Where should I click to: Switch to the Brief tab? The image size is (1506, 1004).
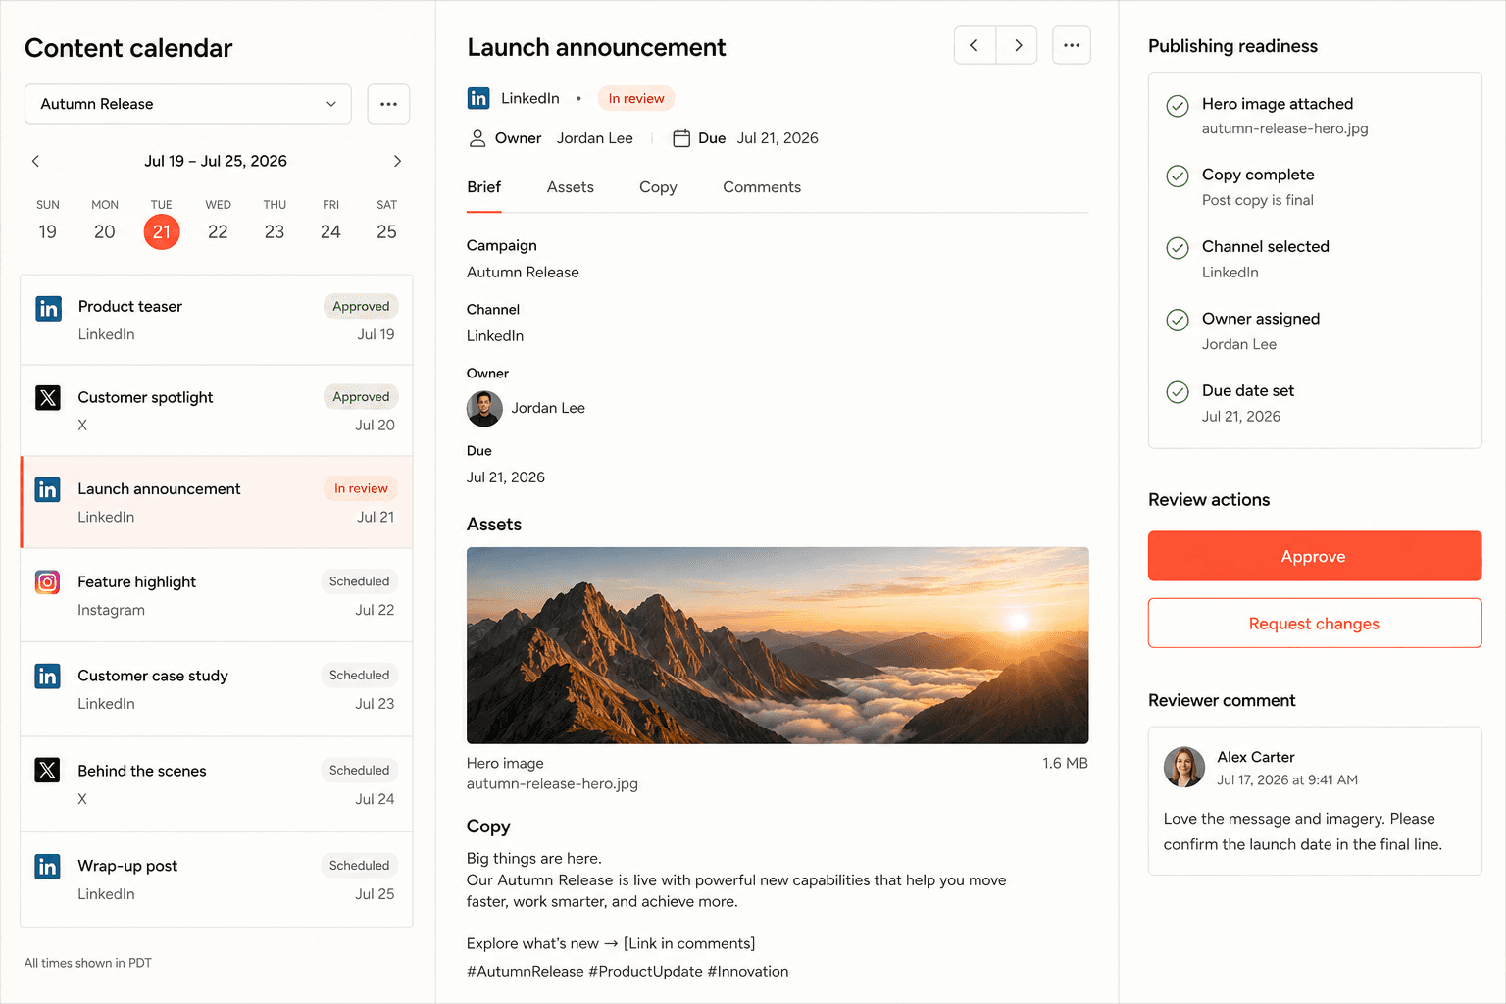point(483,187)
